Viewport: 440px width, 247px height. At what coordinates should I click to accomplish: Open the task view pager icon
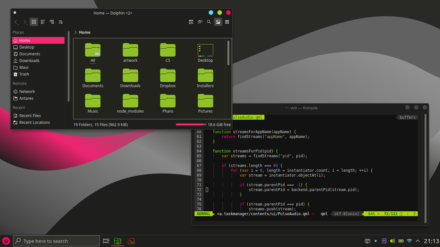[x=106, y=241]
